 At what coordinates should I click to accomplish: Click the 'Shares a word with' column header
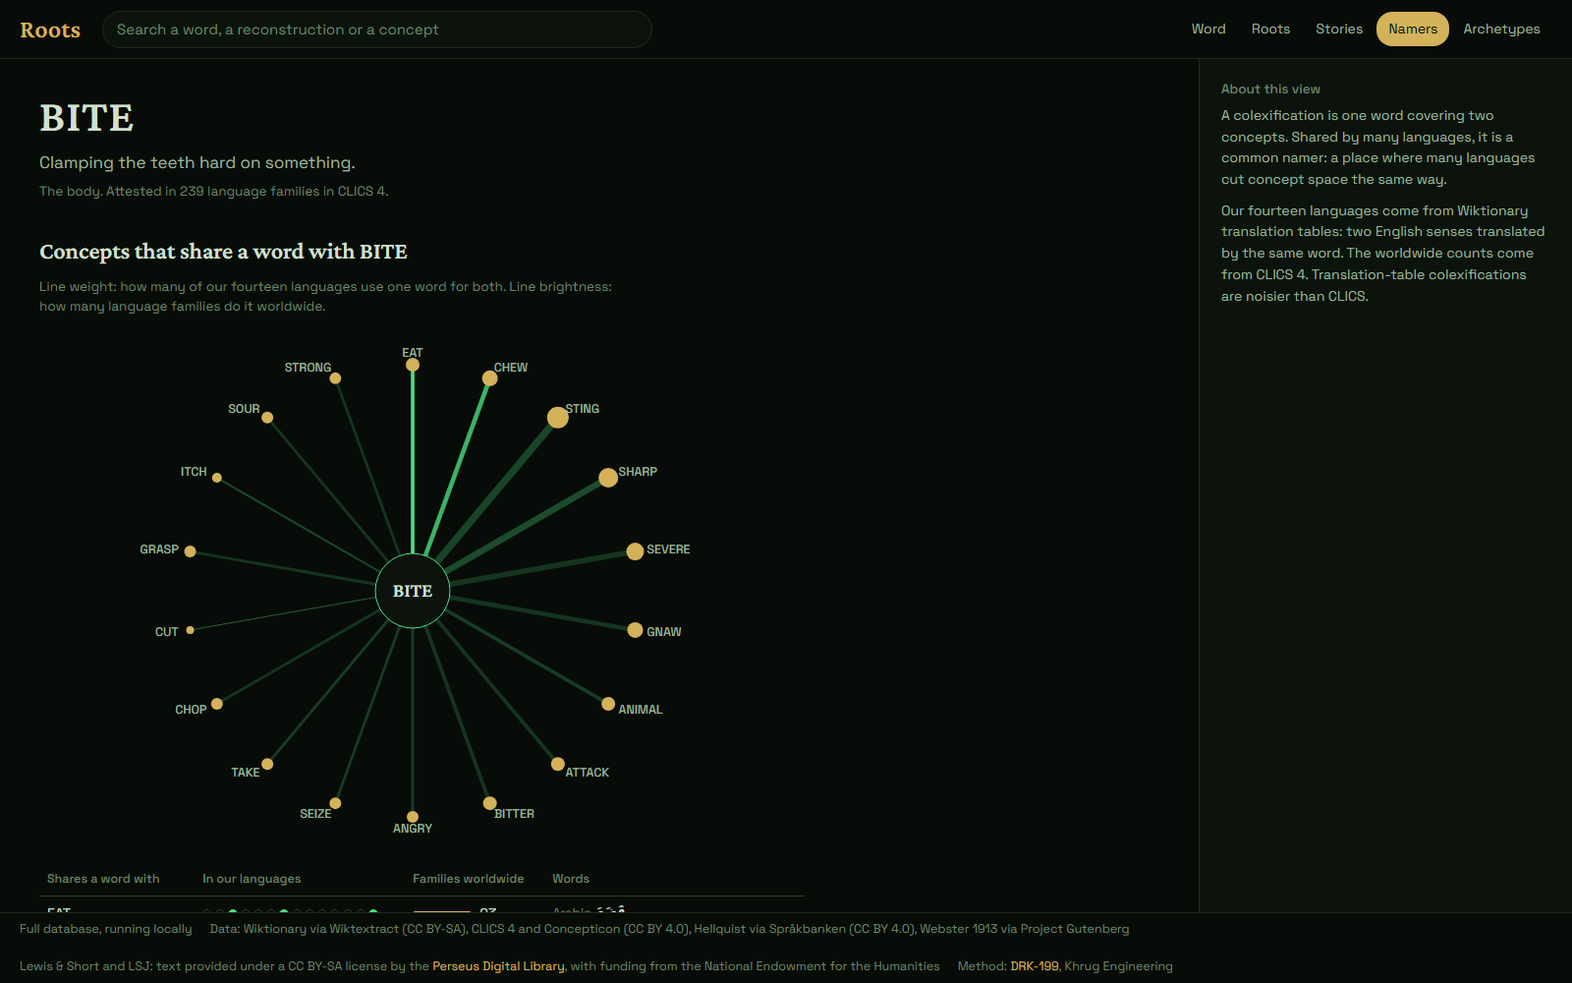pyautogui.click(x=103, y=879)
